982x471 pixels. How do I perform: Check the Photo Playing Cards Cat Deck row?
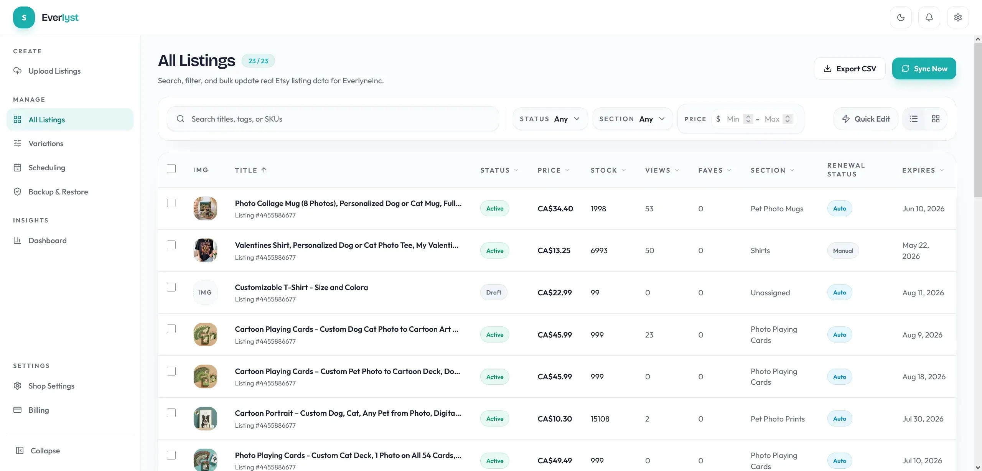pos(171,455)
